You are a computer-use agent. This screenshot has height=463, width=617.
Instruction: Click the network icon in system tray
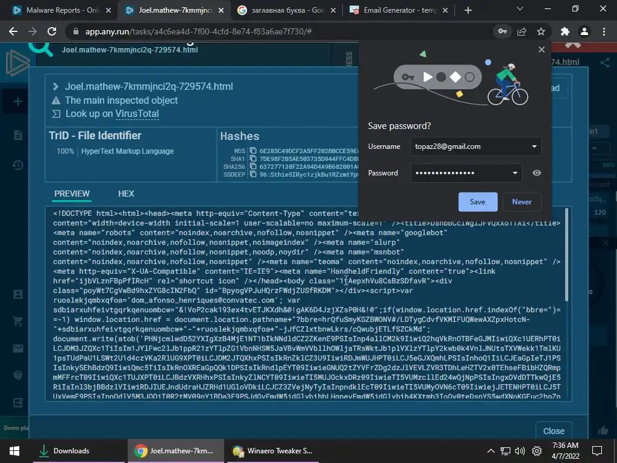(x=506, y=451)
